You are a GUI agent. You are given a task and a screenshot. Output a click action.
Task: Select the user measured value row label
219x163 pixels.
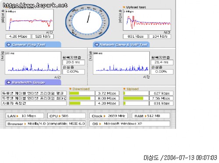coord(34,103)
